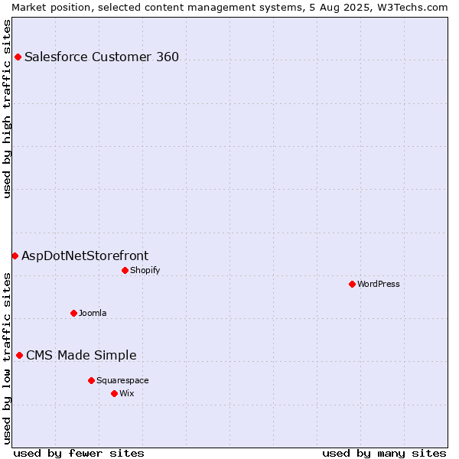Viewport: 459px width, 459px height.
Task: Select the 'AspDotNetStorefront' label text
Action: point(85,256)
